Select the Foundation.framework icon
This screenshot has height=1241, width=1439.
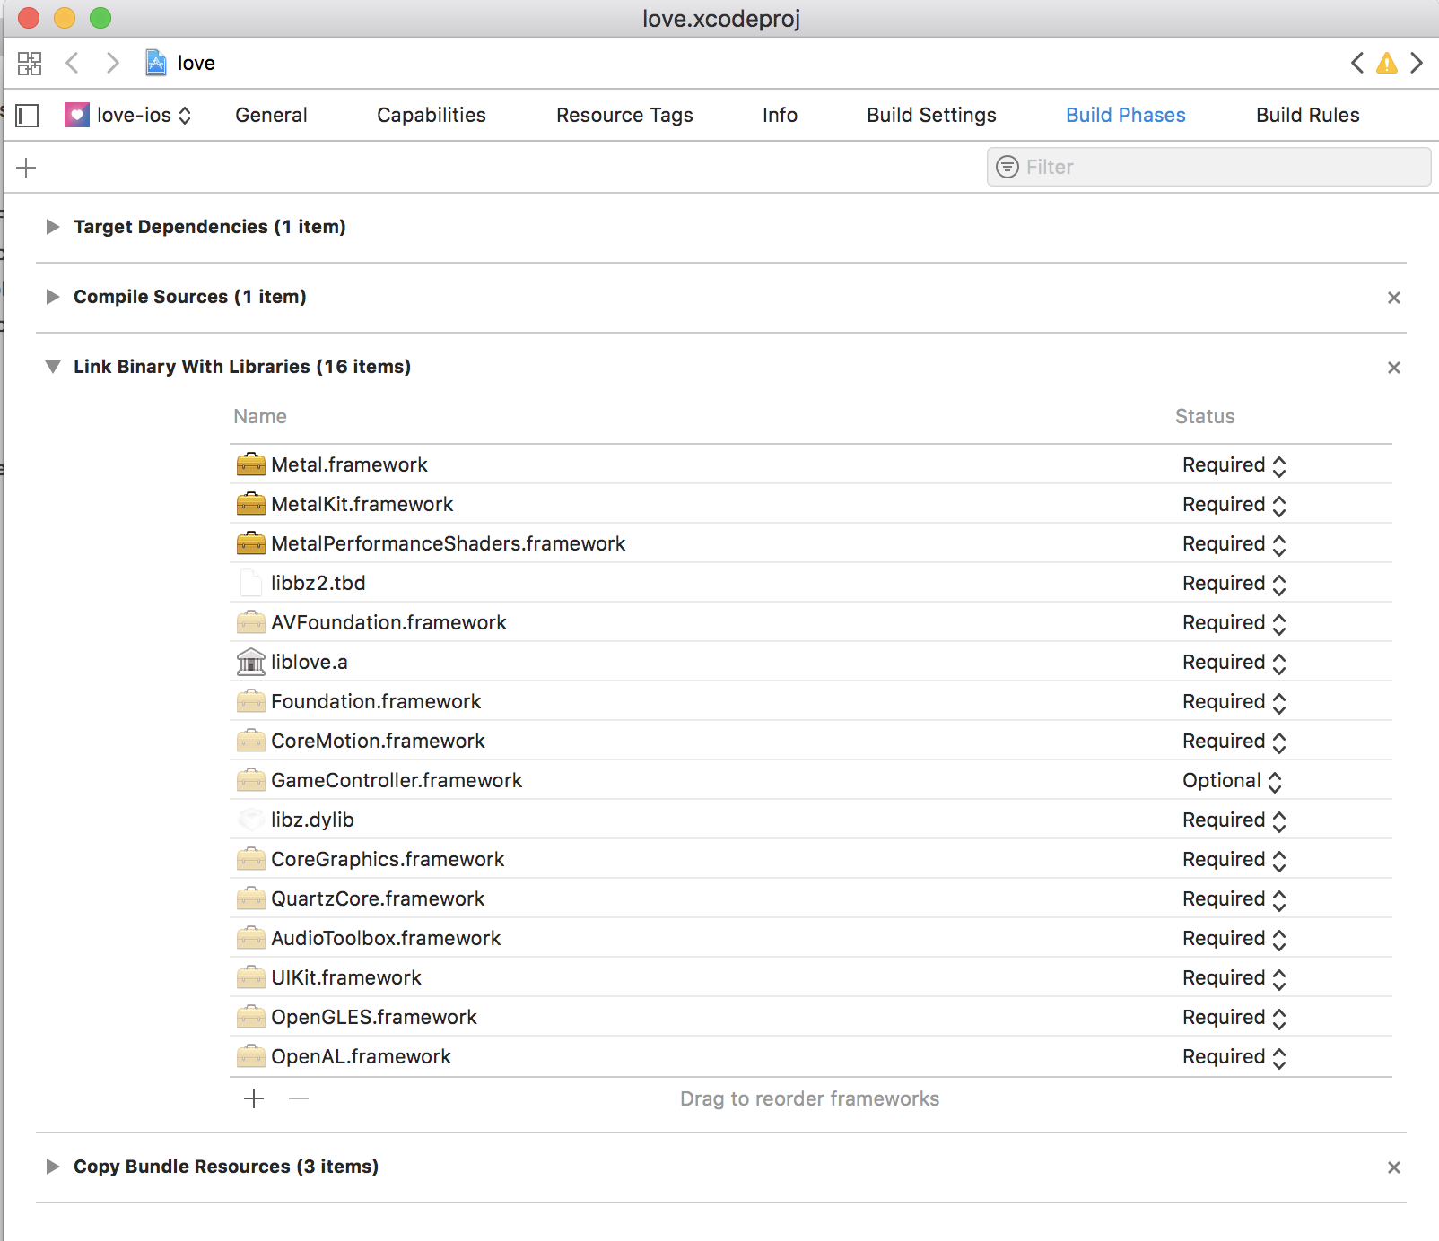[251, 701]
